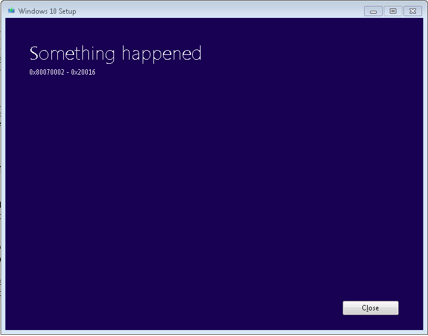Click the window's right border edge
The width and height of the screenshot is (428, 336).
coord(425,175)
